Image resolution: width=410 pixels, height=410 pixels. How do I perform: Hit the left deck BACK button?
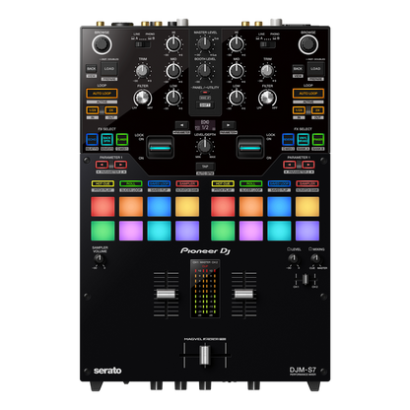91,68
